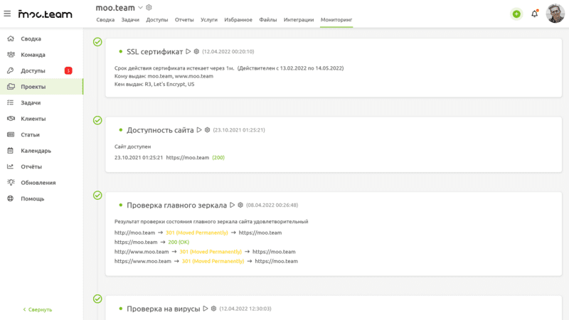Switch to the Файлы tab

click(x=268, y=20)
